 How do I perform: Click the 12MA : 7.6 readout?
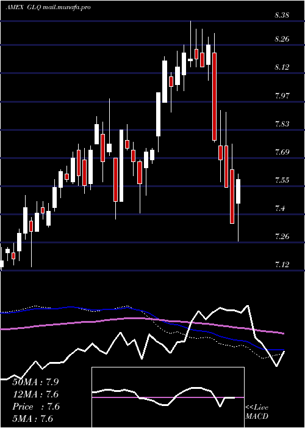click(x=35, y=394)
